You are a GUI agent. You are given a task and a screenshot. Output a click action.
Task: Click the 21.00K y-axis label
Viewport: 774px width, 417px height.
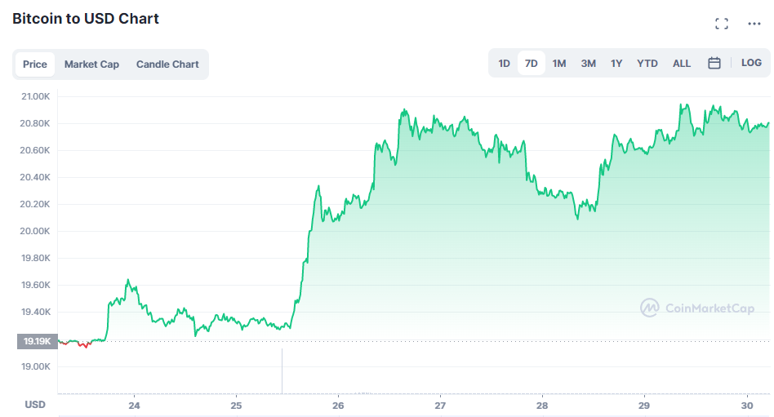tap(35, 97)
